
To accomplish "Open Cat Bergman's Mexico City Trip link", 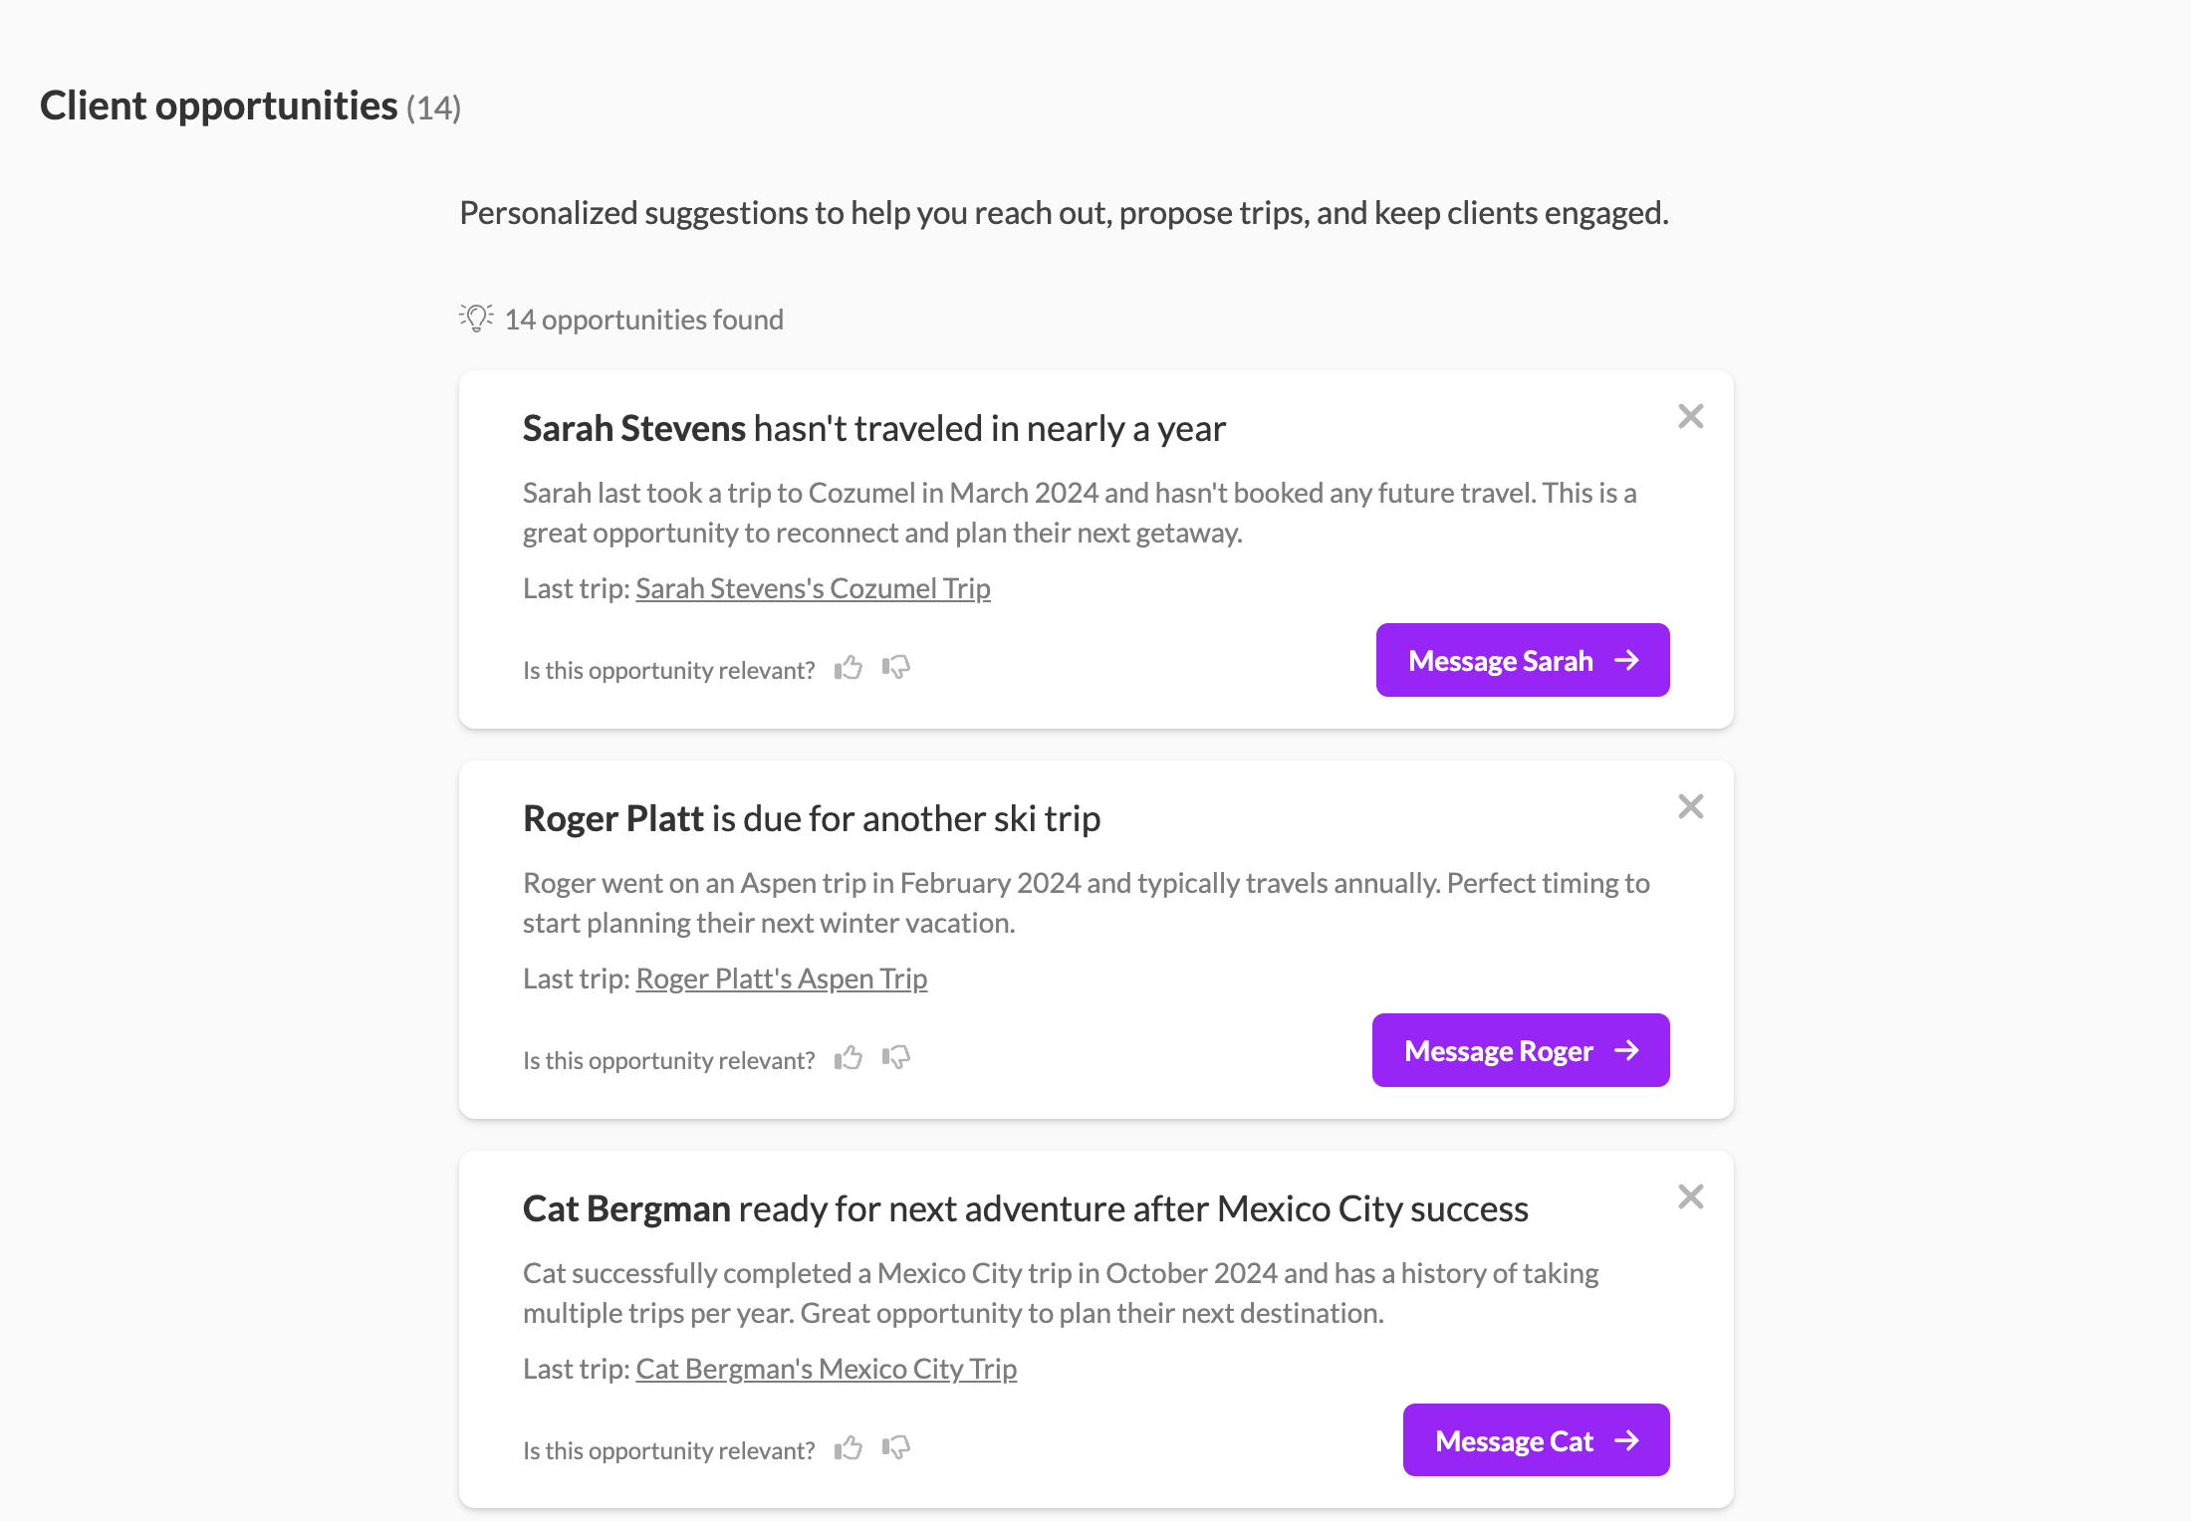I will 826,1369.
